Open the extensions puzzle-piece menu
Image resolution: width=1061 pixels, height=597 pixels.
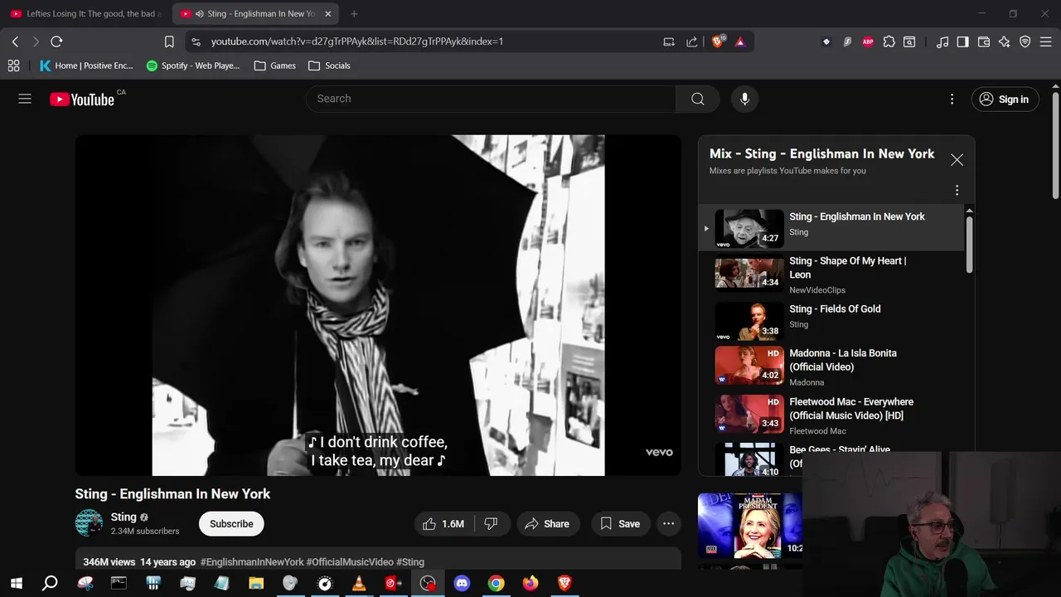889,41
